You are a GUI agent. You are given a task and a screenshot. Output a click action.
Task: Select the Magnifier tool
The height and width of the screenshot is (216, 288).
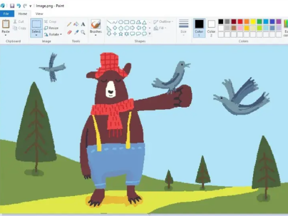click(x=83, y=32)
